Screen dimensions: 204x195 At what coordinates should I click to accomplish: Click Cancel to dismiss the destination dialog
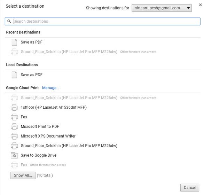(x=190, y=188)
